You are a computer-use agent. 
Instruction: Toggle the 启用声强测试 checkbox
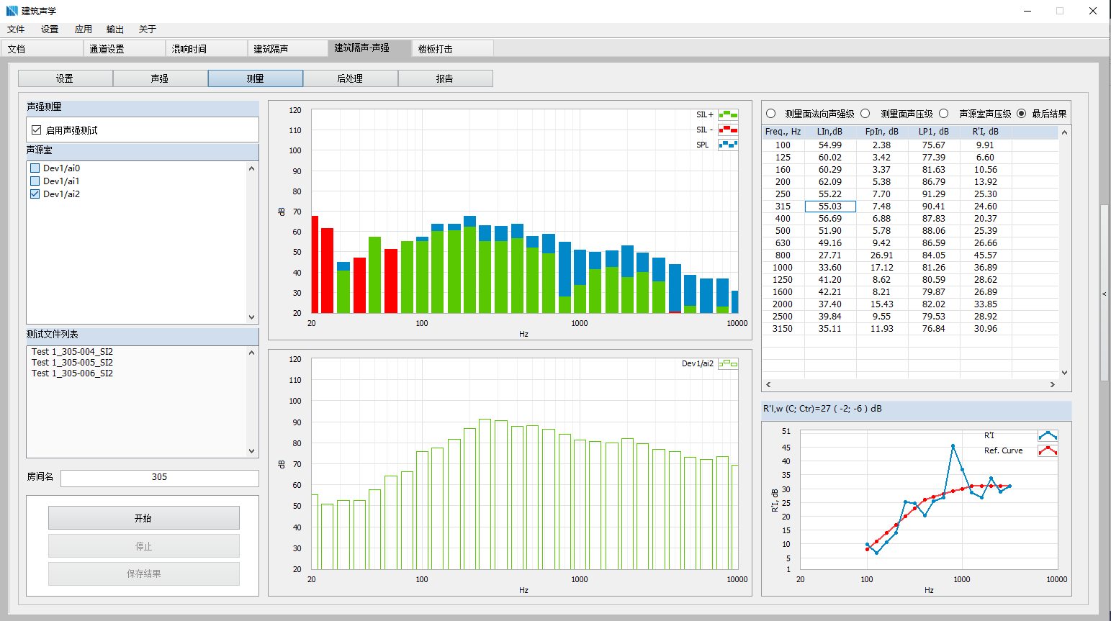pos(37,130)
